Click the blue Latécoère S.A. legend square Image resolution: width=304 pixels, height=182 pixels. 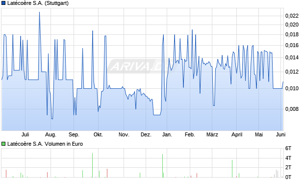click(x=3, y=3)
